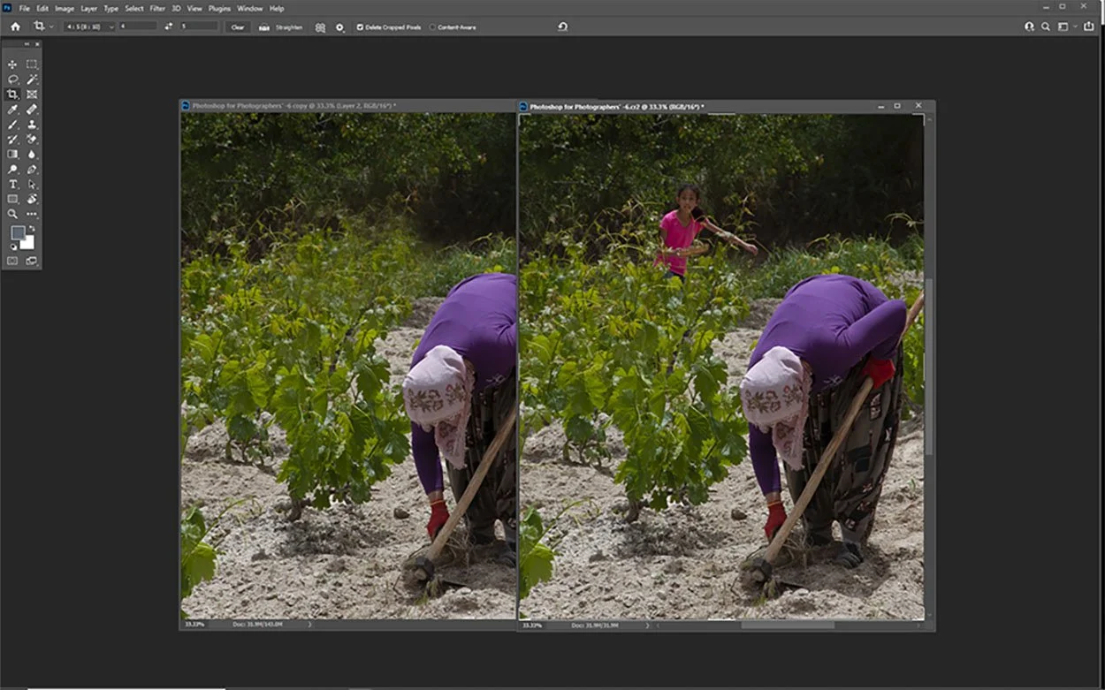Select the Brush tool
This screenshot has width=1105, height=690.
coord(12,125)
